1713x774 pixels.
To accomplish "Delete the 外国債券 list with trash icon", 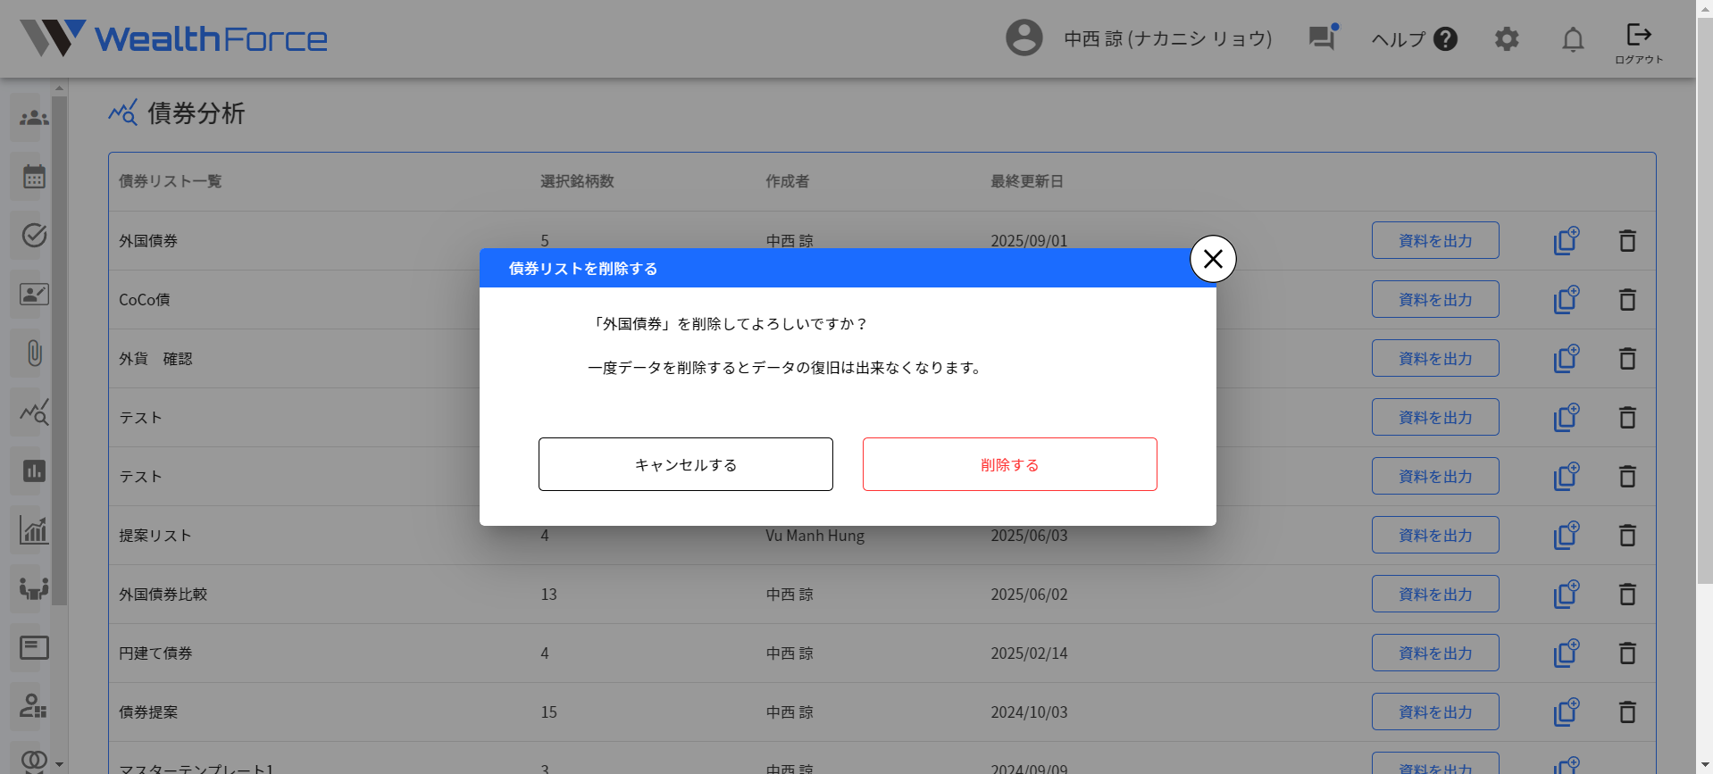I will (x=1627, y=240).
